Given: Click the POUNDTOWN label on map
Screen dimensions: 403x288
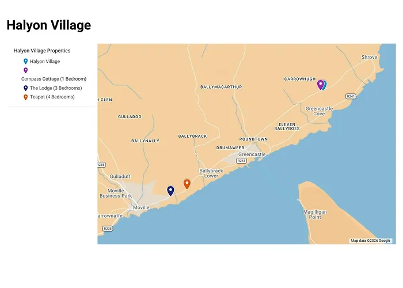Looking at the screenshot, I should [x=253, y=139].
